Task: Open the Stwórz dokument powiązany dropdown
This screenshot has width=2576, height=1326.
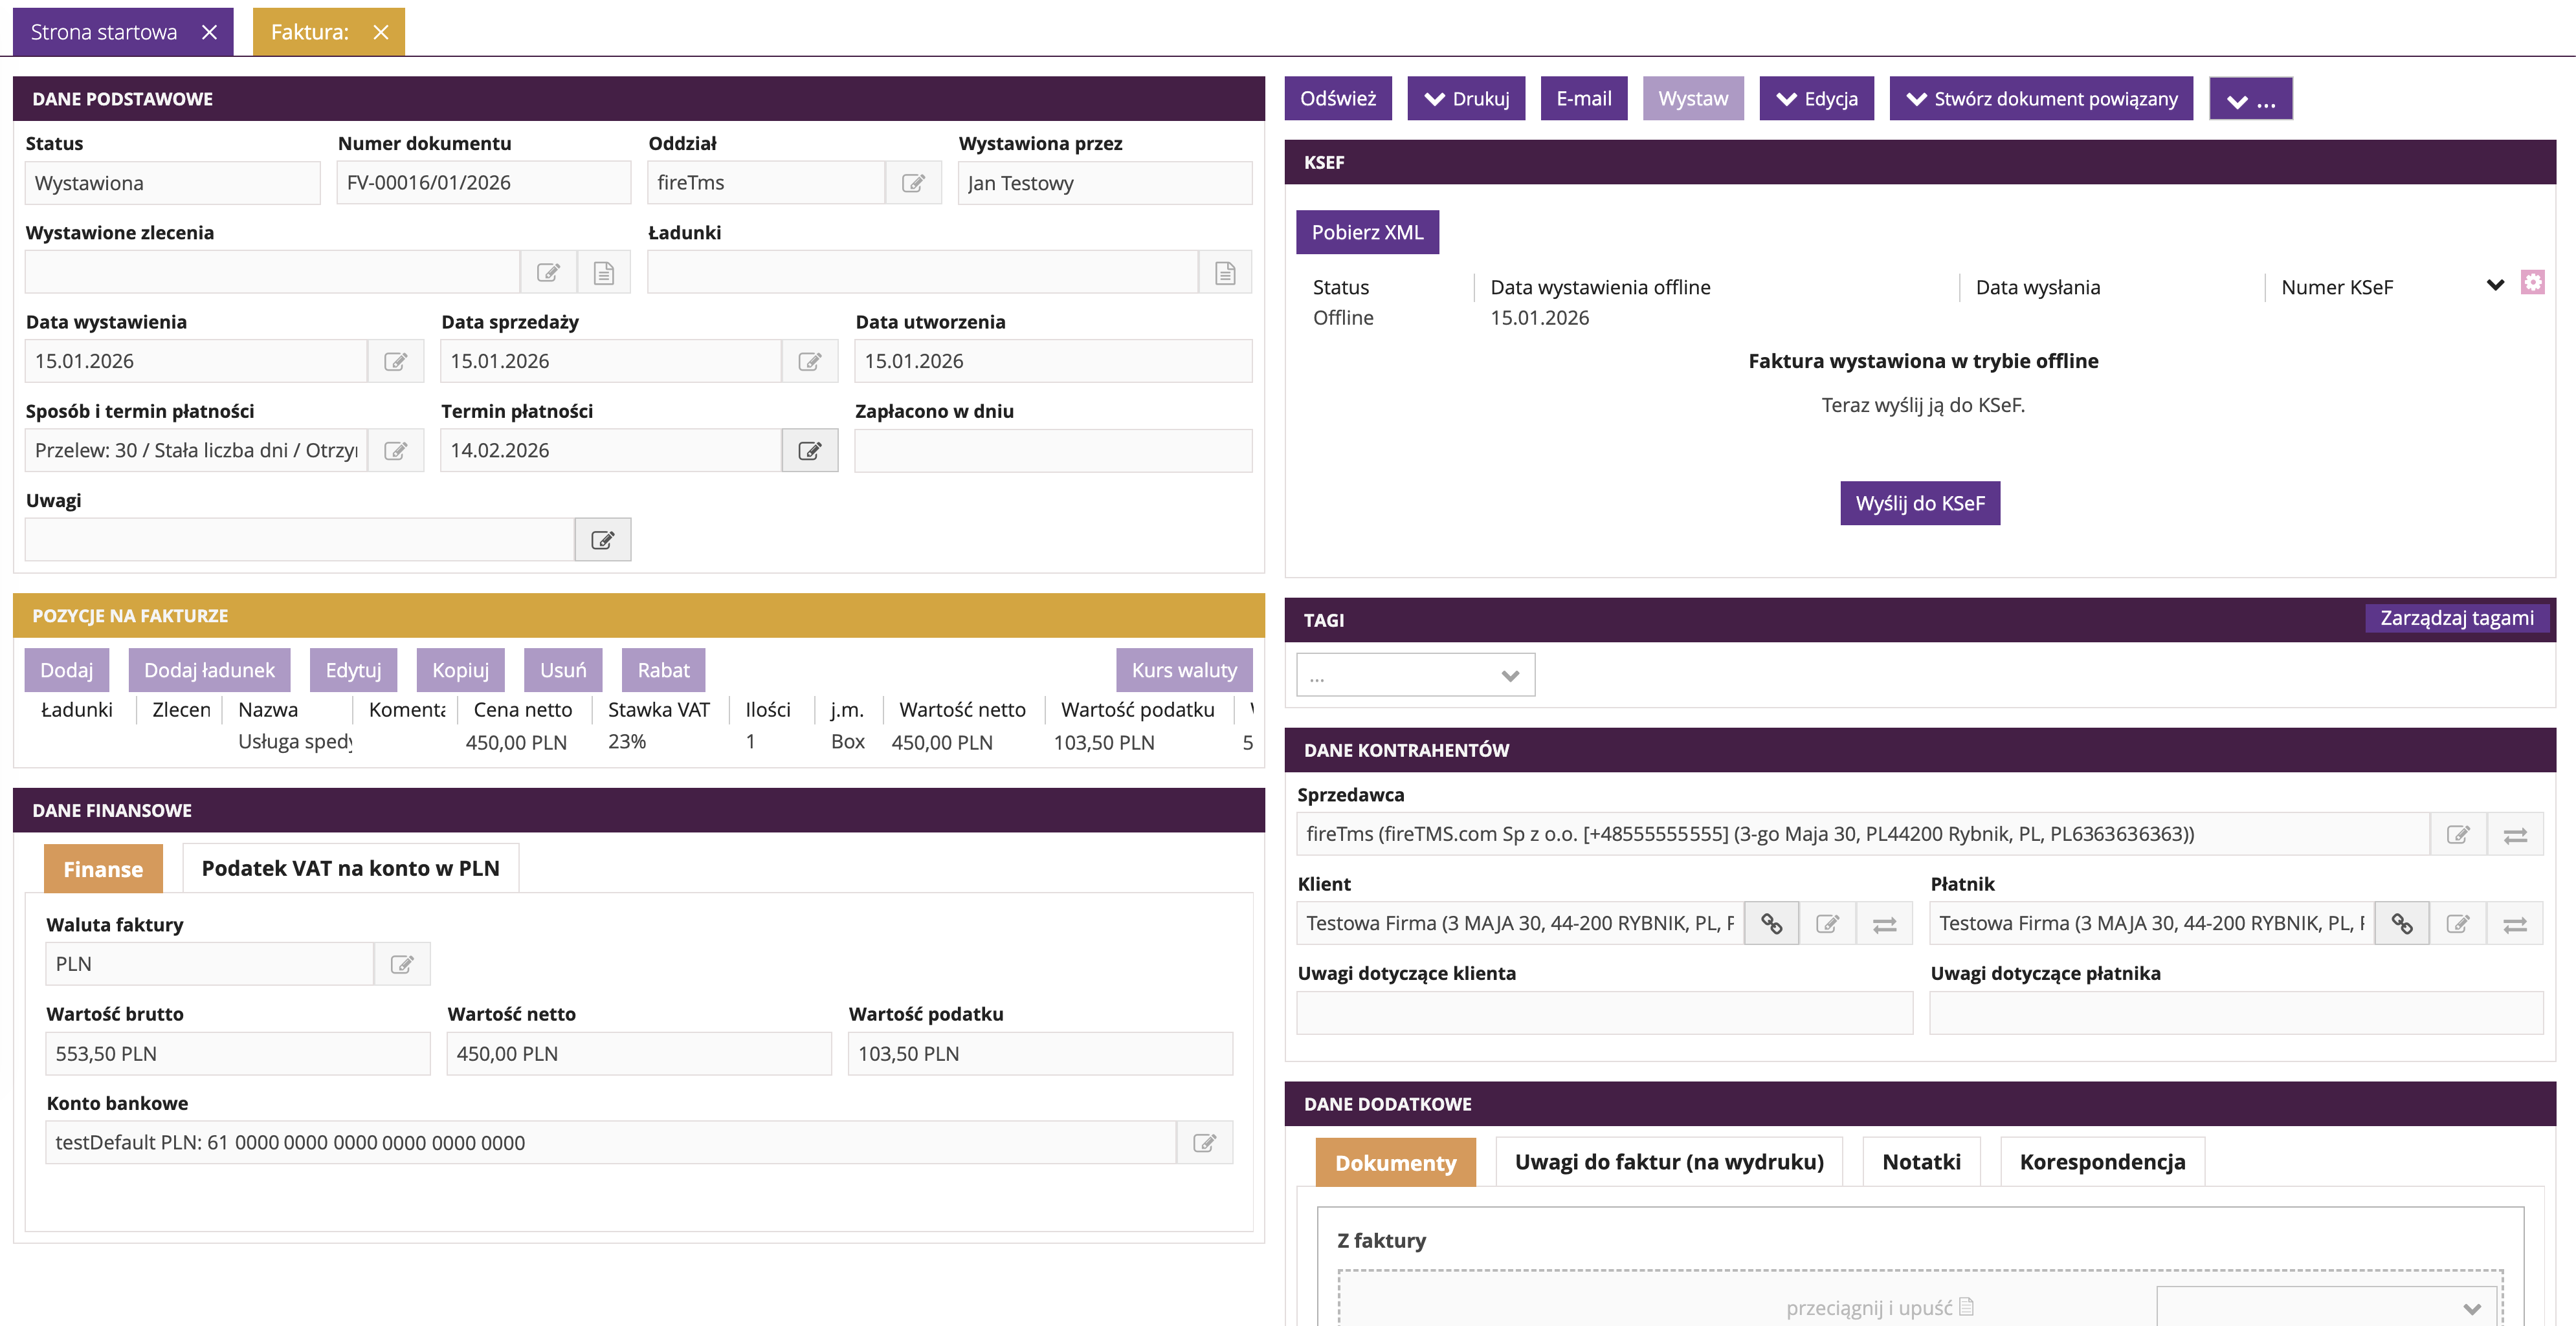Action: (2041, 99)
